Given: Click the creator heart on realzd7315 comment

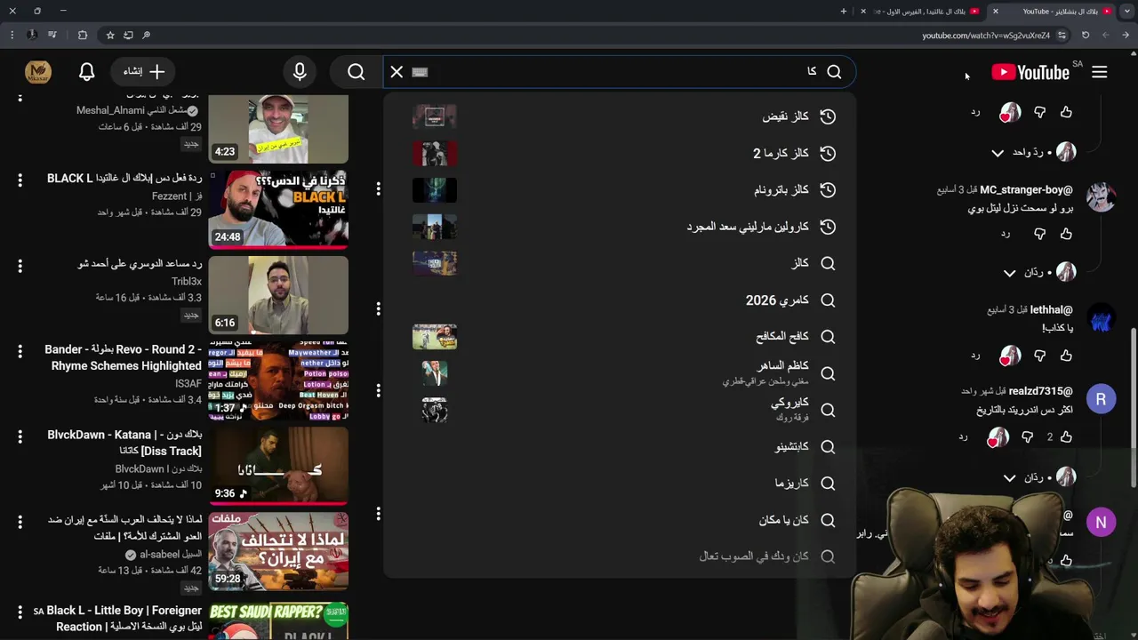Looking at the screenshot, I should click(x=998, y=437).
